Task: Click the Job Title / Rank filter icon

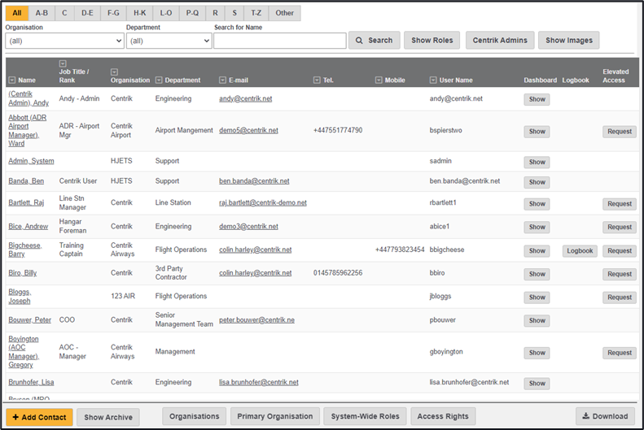Action: pos(64,63)
